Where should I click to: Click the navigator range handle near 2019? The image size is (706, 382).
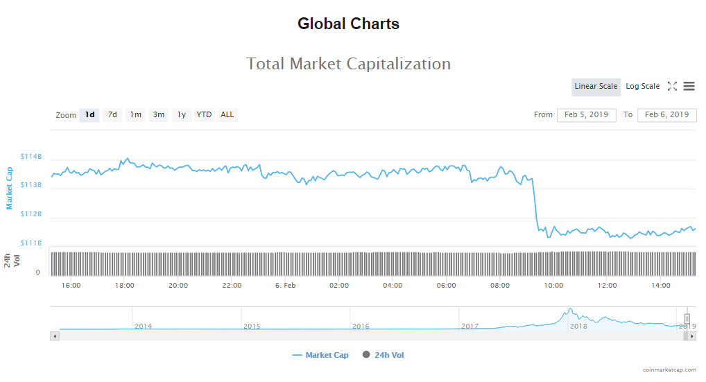[687, 318]
